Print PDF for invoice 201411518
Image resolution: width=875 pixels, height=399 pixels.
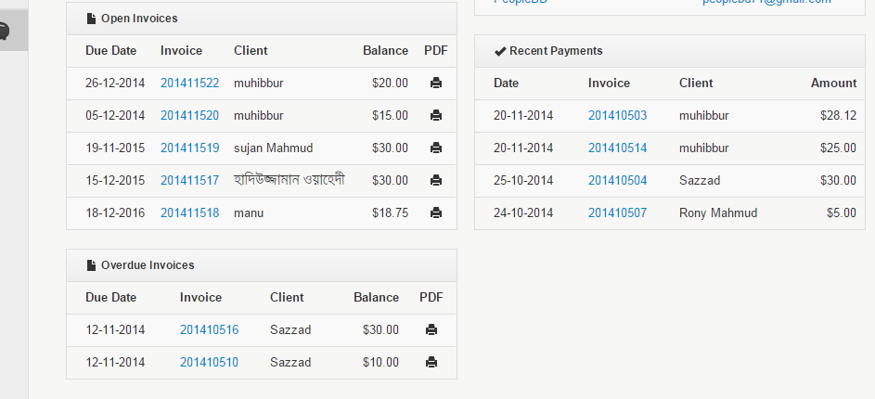[x=436, y=213]
